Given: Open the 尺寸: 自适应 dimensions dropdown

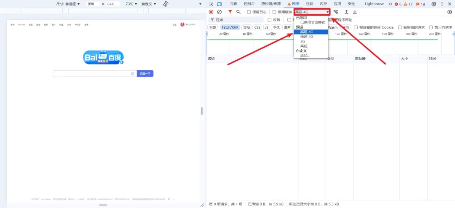Looking at the screenshot, I should tap(68, 4).
